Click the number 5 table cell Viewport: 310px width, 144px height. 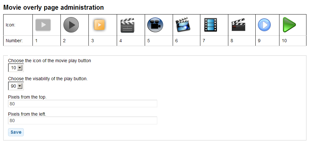pyautogui.click(x=159, y=41)
